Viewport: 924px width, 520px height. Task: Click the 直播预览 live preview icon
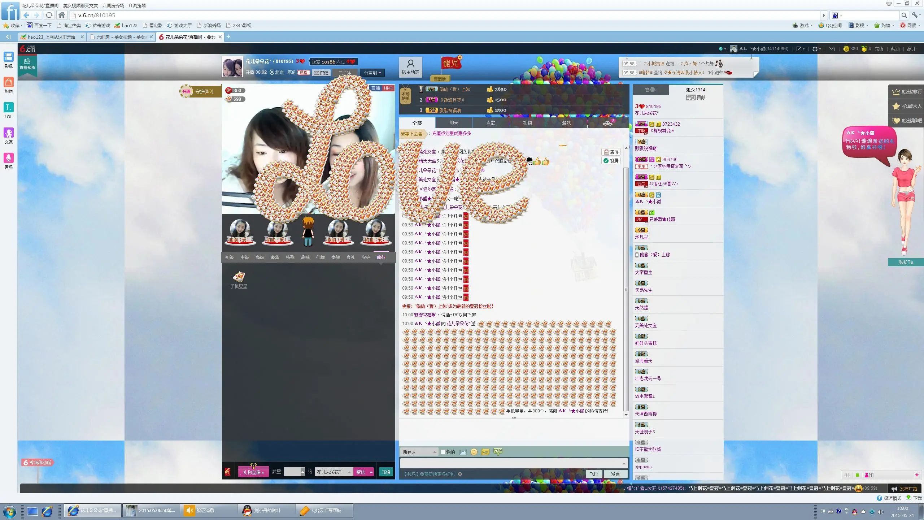tap(27, 64)
